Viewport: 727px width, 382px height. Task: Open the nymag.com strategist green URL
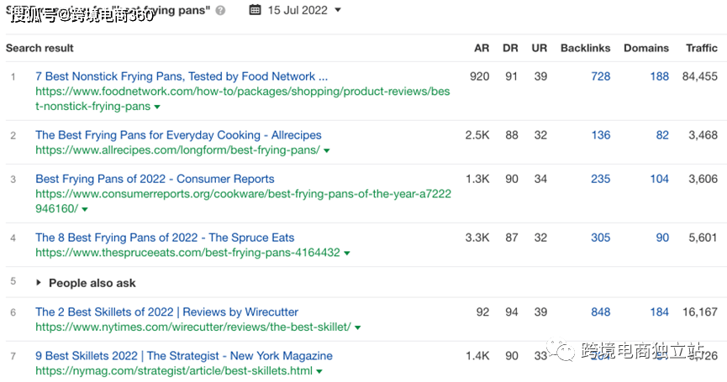pos(174,371)
